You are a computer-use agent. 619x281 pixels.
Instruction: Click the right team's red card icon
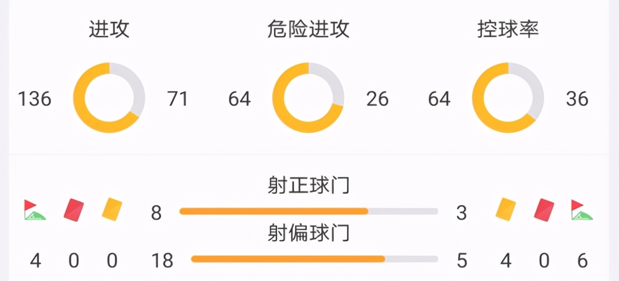pos(544,209)
